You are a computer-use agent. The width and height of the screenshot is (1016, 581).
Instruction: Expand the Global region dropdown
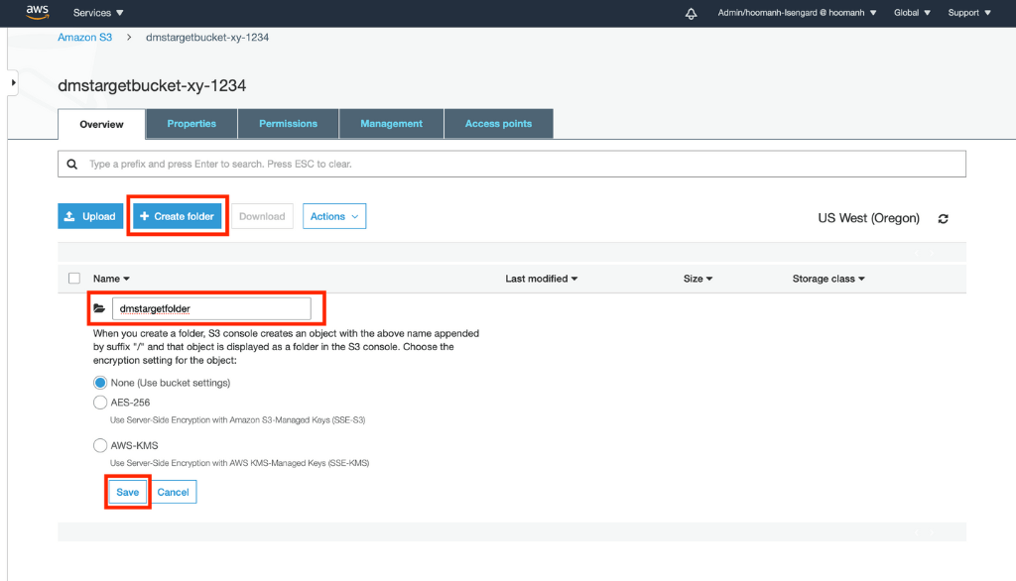coord(912,13)
